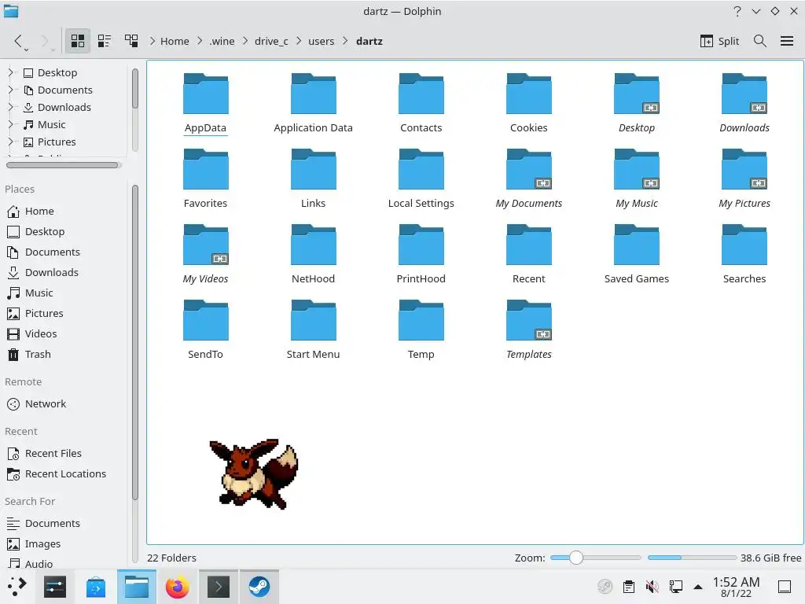The height and width of the screenshot is (604, 805).
Task: Open Recent Locations entry
Action: pyautogui.click(x=64, y=474)
